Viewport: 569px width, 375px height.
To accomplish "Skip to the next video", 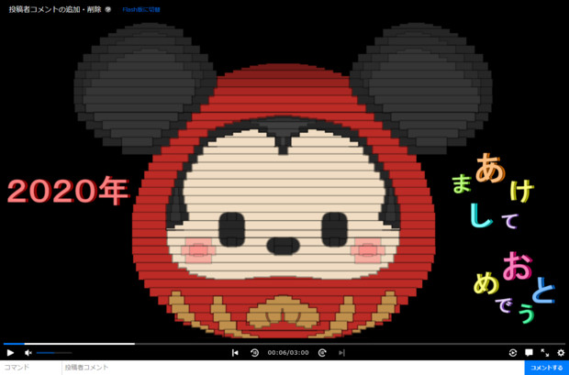I will [x=341, y=353].
